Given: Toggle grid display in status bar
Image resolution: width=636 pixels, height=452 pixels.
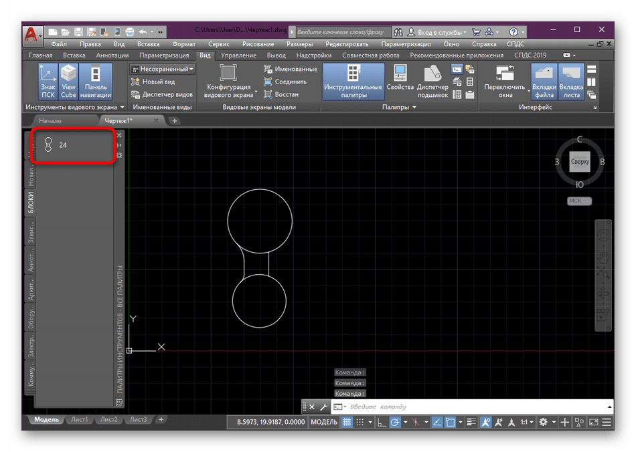Looking at the screenshot, I should click(347, 422).
